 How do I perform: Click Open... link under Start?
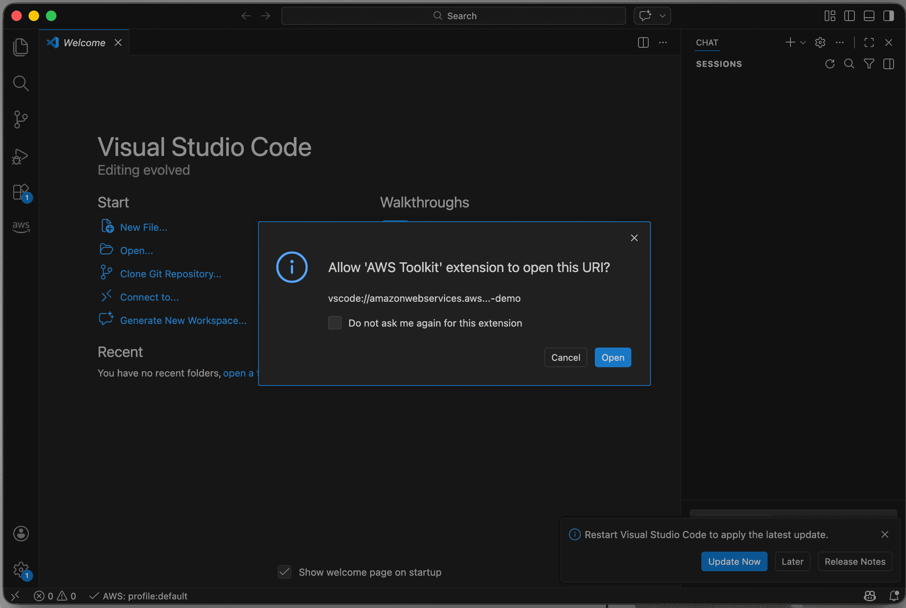pyautogui.click(x=136, y=251)
